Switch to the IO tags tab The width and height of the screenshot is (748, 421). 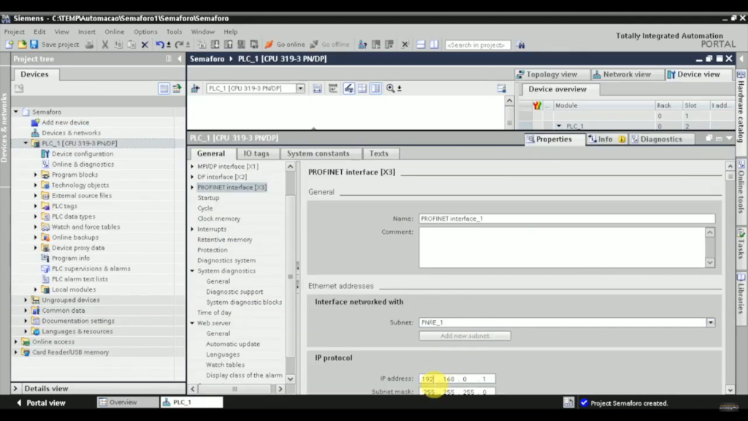[x=256, y=153]
